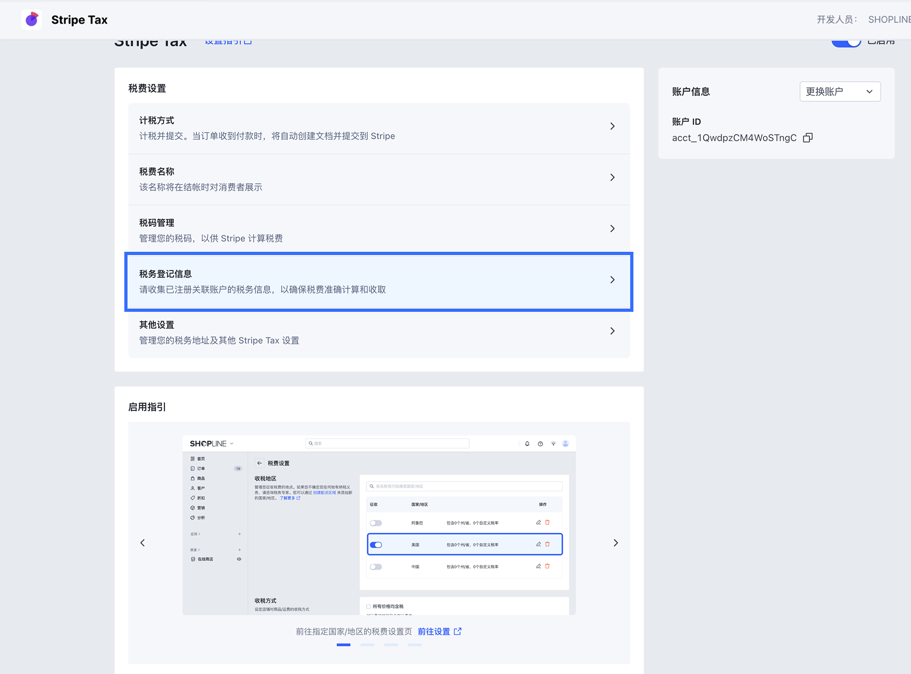Click the 启用指引 section heading

pyautogui.click(x=147, y=407)
